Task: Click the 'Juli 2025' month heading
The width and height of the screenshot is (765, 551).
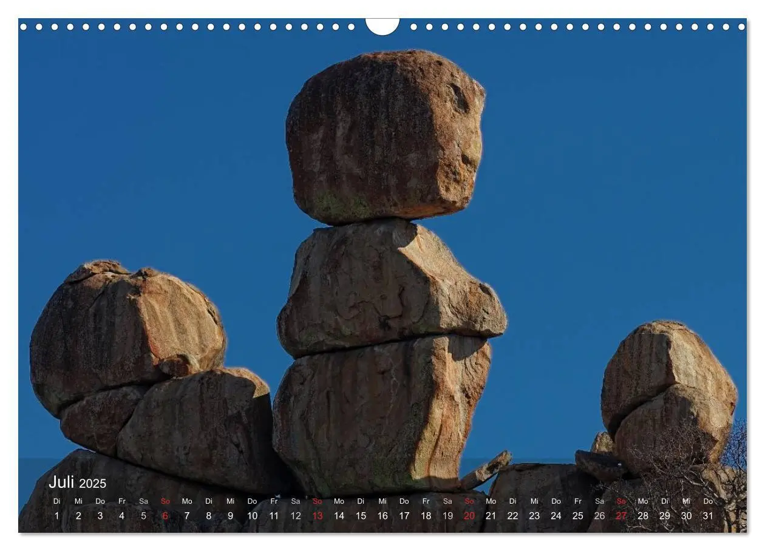Action: point(77,482)
